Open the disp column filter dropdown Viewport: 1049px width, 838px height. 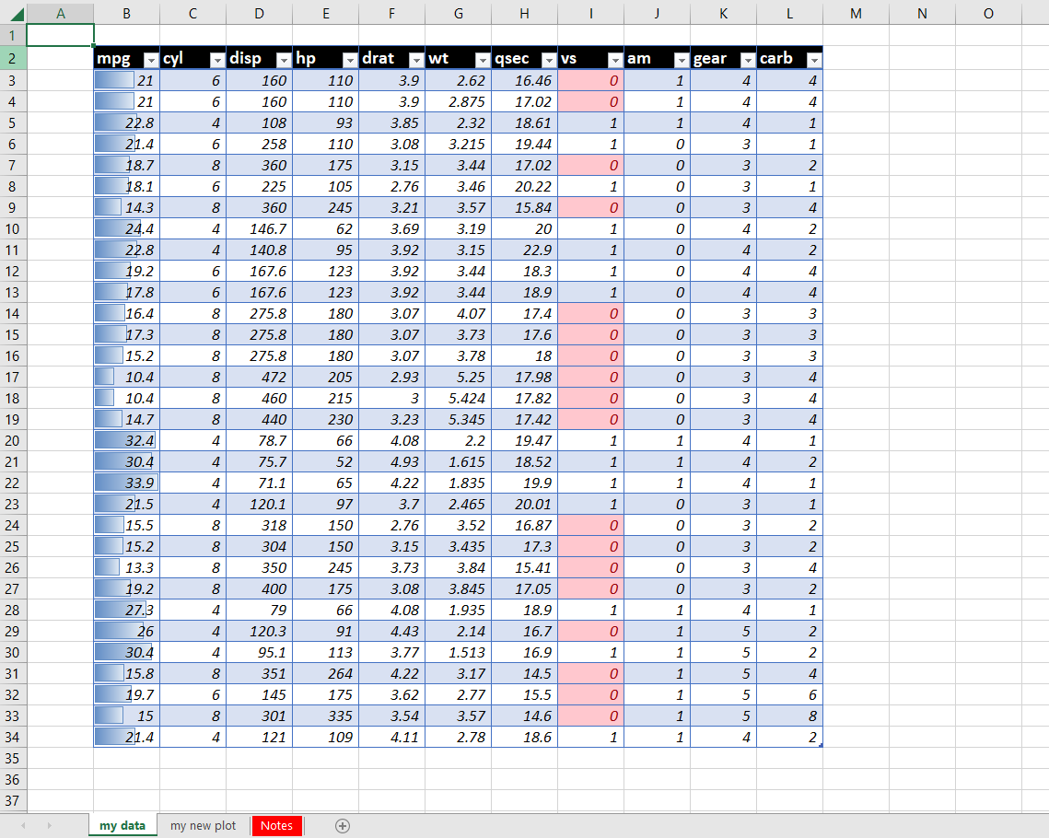point(284,60)
